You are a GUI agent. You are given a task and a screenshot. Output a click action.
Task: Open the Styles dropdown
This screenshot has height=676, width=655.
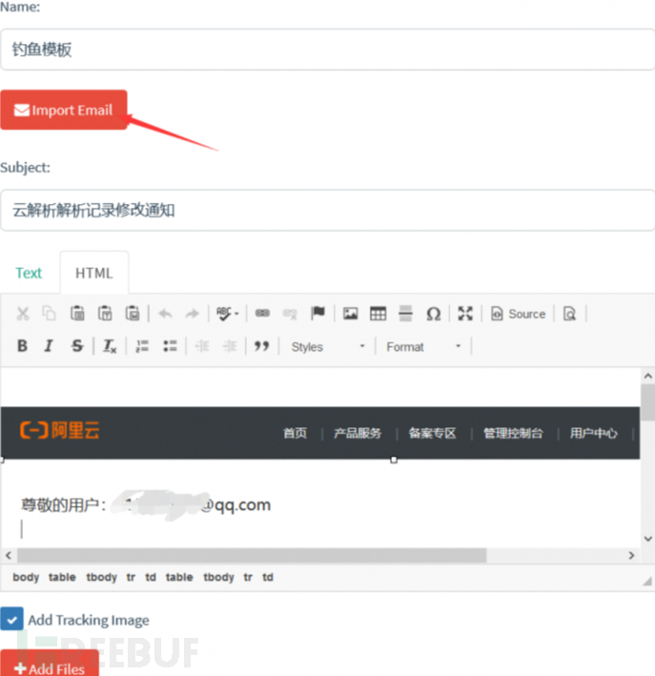(328, 347)
